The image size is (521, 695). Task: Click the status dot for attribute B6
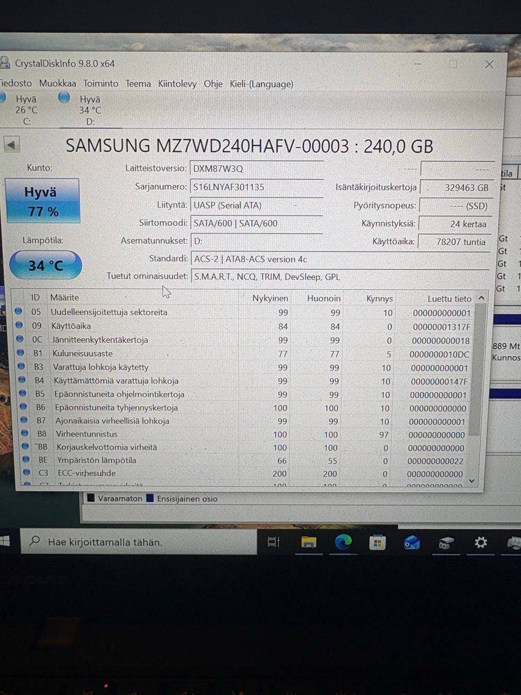pyautogui.click(x=23, y=406)
